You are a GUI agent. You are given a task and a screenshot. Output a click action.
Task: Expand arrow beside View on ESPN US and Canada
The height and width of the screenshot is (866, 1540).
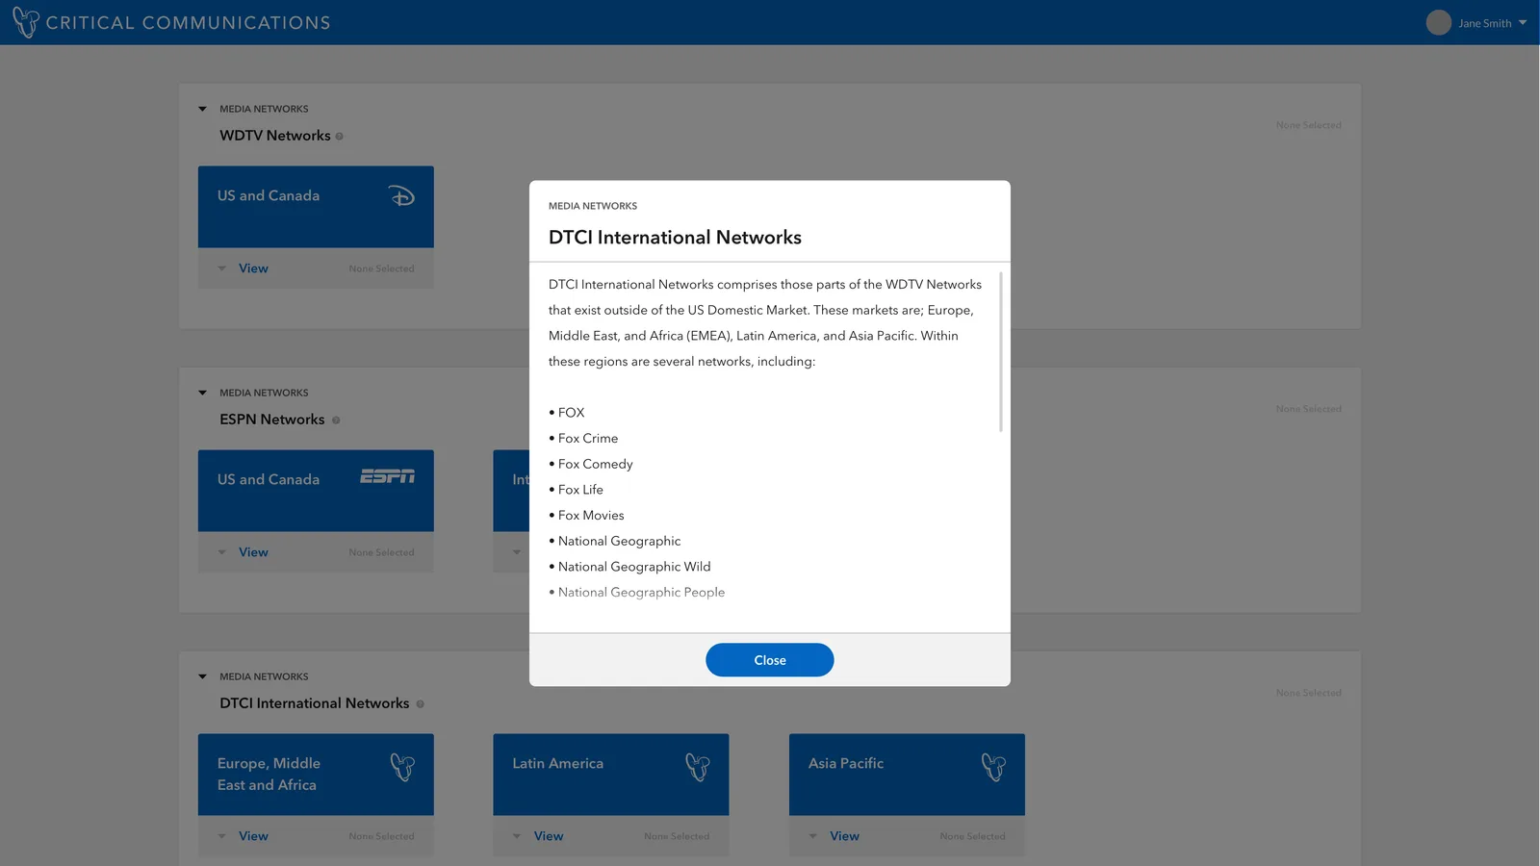[x=222, y=552]
